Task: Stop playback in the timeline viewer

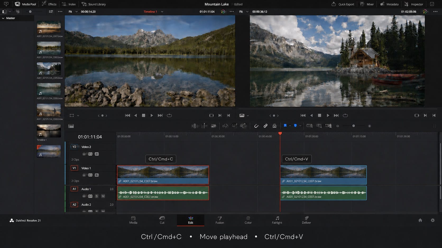Action: [x=320, y=115]
